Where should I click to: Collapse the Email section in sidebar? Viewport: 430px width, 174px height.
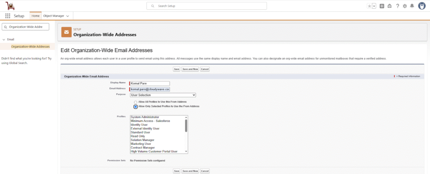pyautogui.click(x=3, y=39)
